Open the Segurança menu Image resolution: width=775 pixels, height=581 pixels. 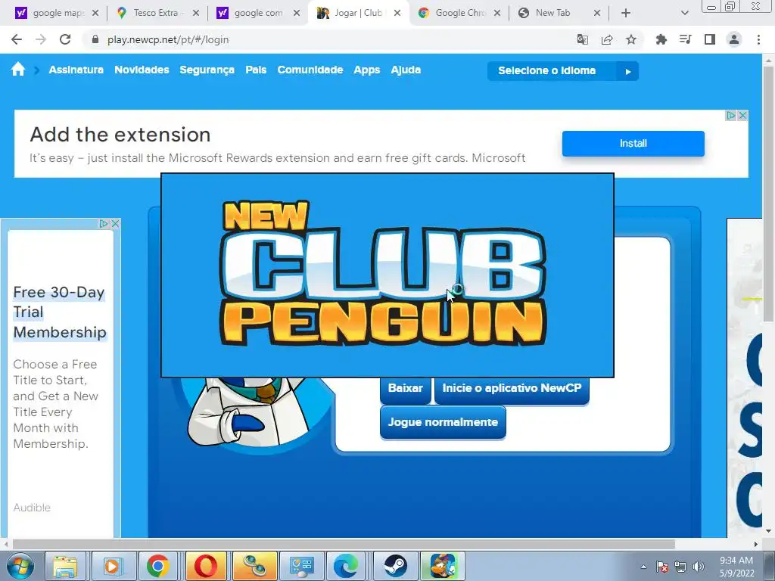coord(207,70)
